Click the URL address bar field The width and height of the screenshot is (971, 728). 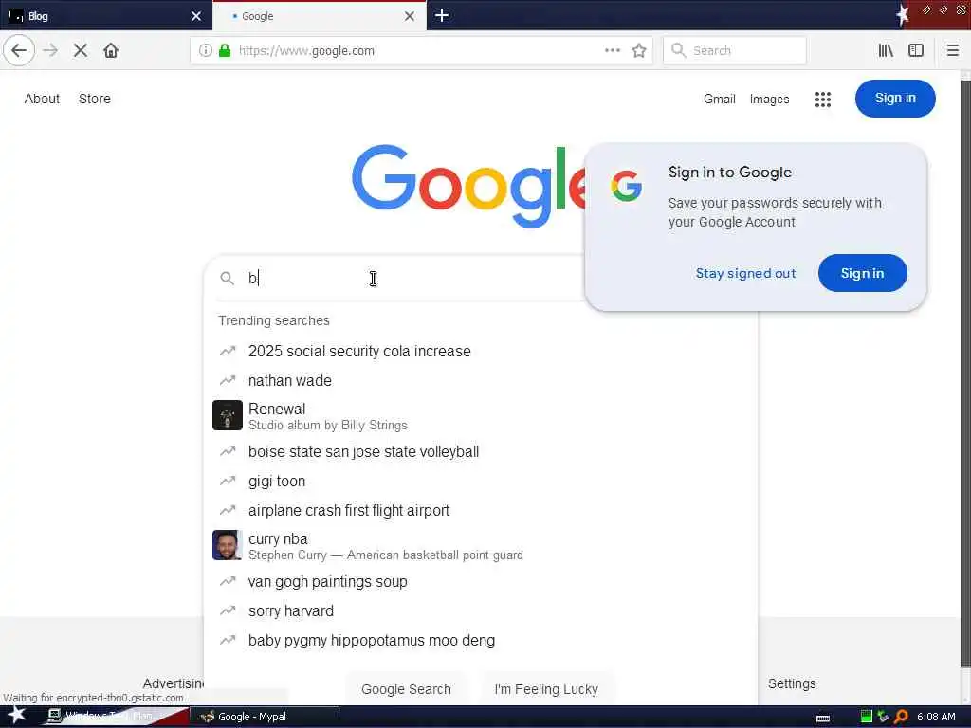tap(421, 51)
